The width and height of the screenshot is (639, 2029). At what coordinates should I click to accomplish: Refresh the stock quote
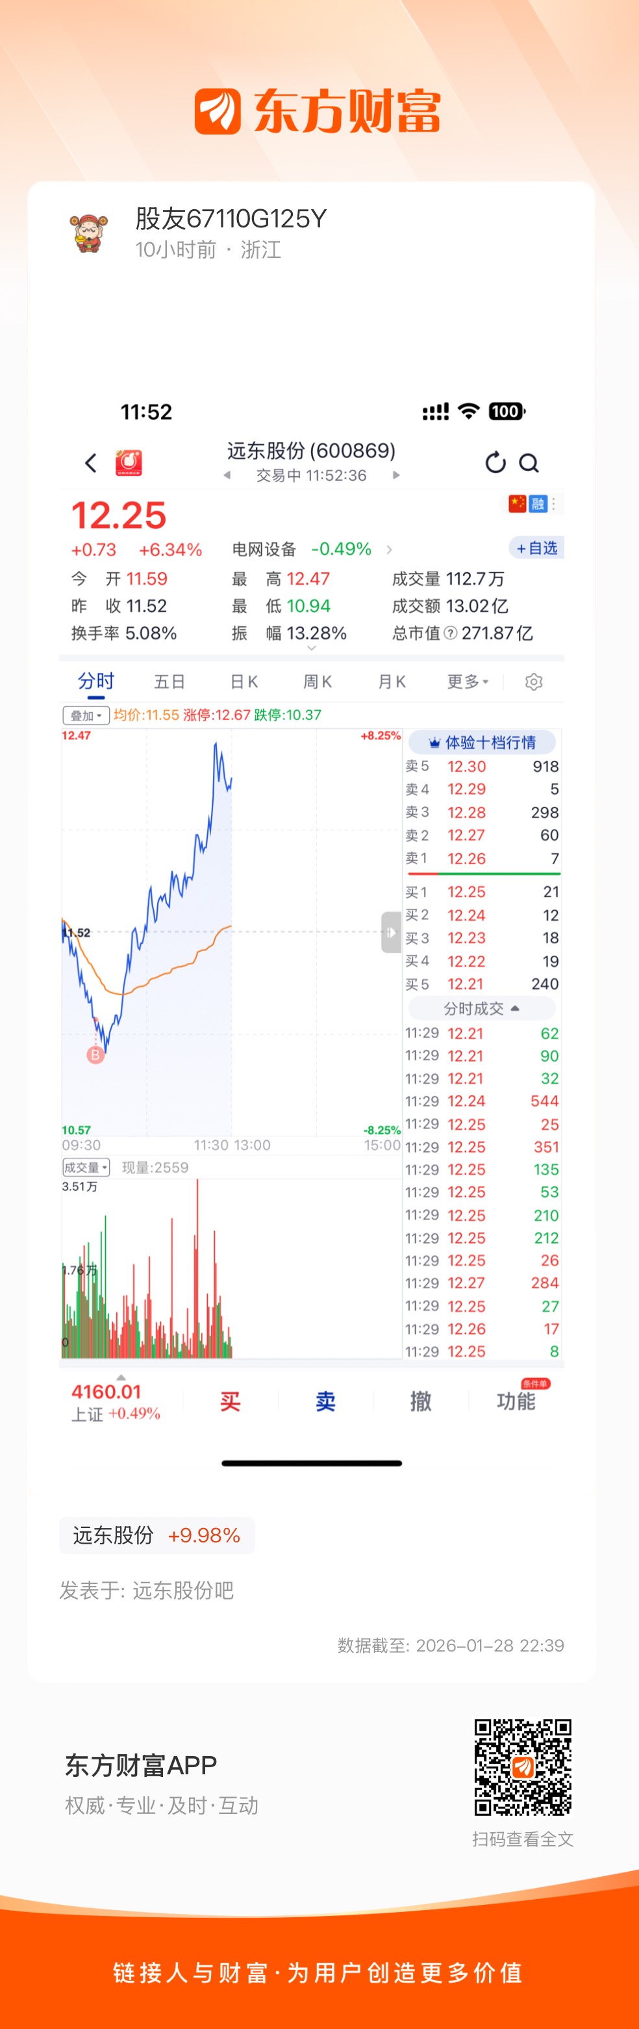(x=495, y=463)
